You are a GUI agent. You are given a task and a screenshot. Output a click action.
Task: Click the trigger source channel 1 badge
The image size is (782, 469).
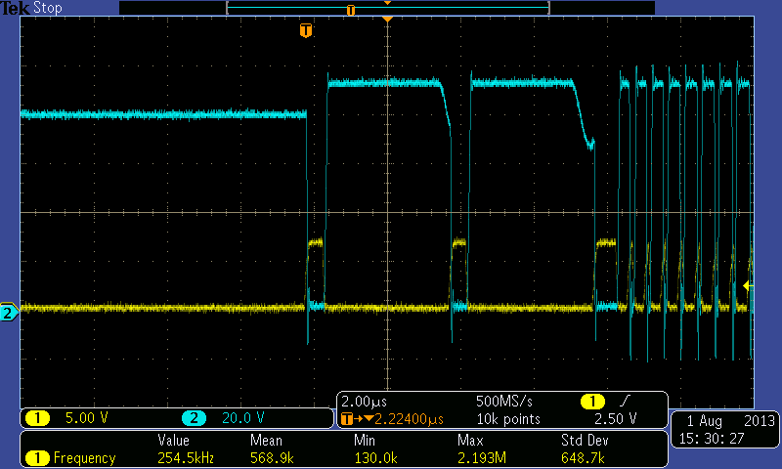point(592,402)
